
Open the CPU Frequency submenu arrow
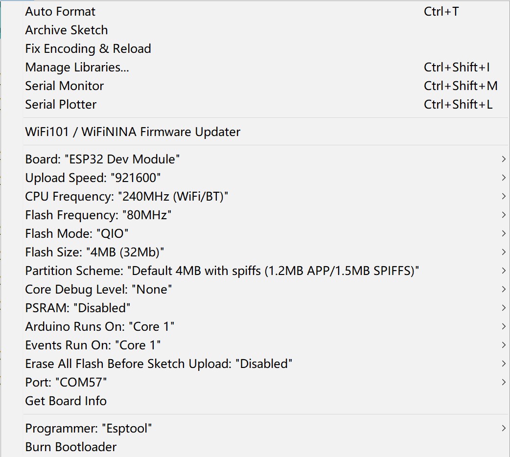click(504, 196)
